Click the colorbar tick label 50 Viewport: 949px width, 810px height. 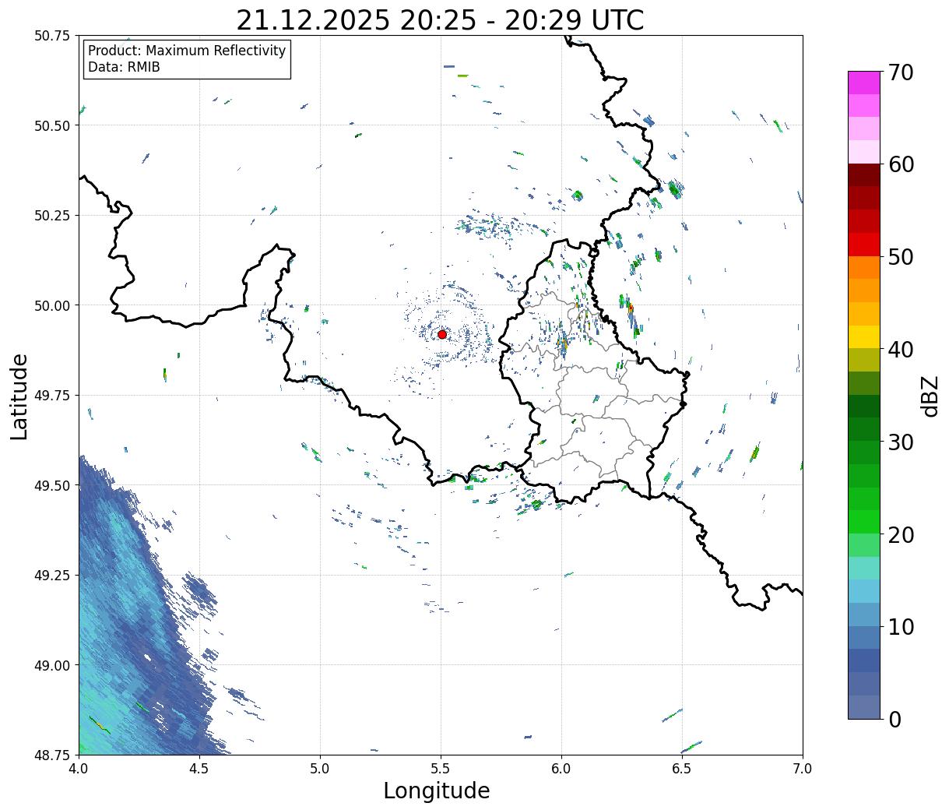pyautogui.click(x=901, y=257)
